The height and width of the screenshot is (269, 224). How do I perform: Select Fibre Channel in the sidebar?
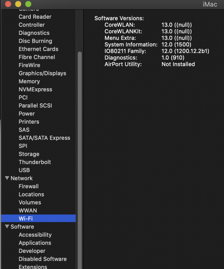pos(37,57)
